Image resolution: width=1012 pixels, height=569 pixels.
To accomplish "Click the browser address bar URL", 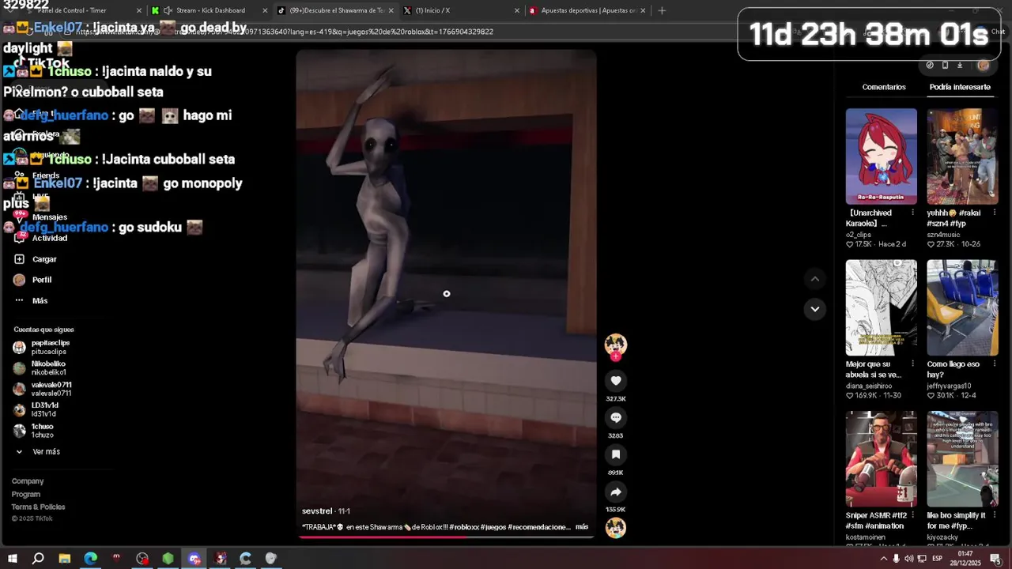I will tap(285, 32).
